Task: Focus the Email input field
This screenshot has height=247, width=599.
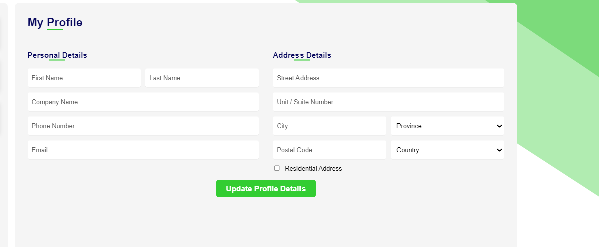Action: coord(143,150)
